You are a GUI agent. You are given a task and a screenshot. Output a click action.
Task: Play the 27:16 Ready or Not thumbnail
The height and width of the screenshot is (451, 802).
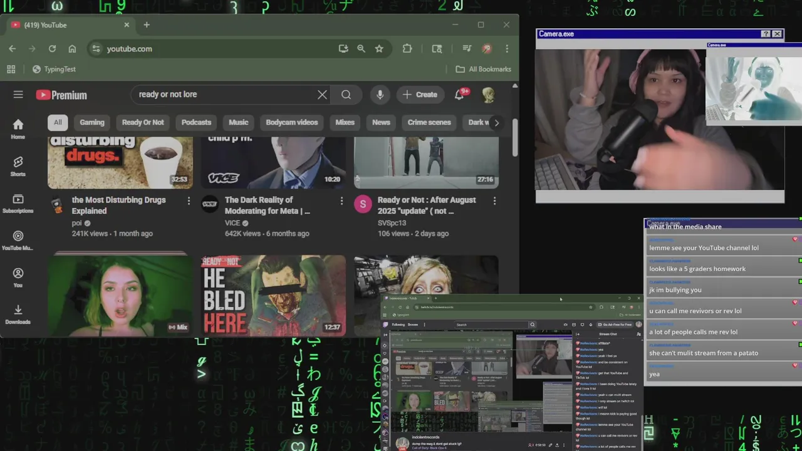tap(426, 162)
